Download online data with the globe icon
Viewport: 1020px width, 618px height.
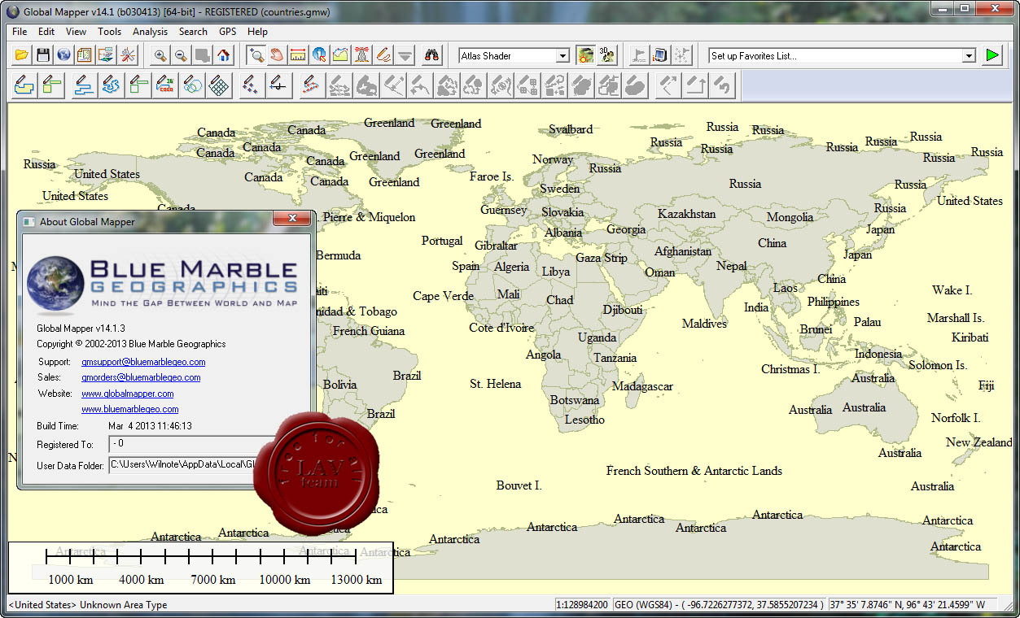pyautogui.click(x=64, y=55)
